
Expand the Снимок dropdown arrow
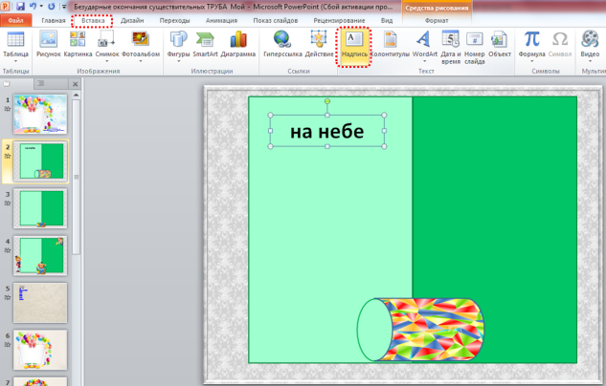106,61
